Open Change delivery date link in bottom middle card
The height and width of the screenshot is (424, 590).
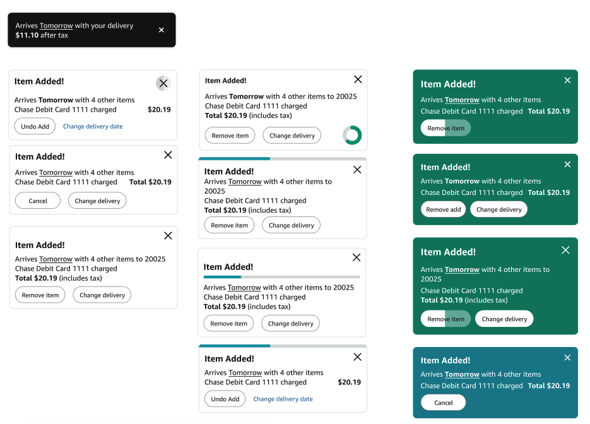283,399
